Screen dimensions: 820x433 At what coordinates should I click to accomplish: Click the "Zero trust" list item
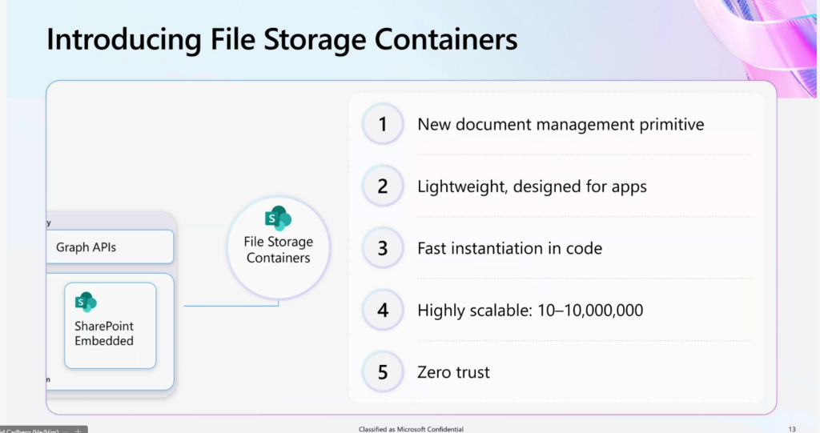point(453,371)
